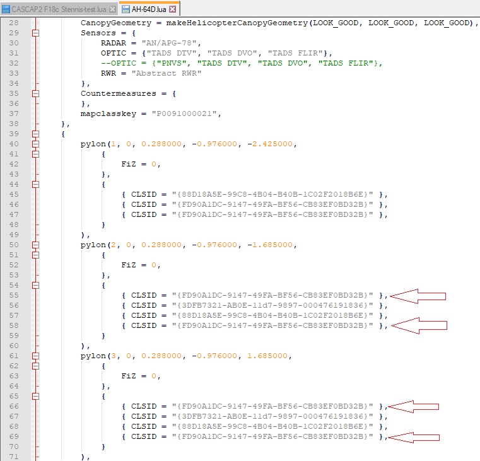Image resolution: width=480 pixels, height=461 pixels.
Task: Click "FiZ = 0" on line 42
Action: tap(139, 164)
